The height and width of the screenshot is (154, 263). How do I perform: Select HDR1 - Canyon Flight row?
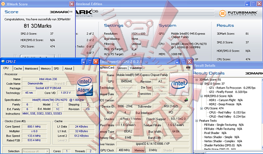226,100
